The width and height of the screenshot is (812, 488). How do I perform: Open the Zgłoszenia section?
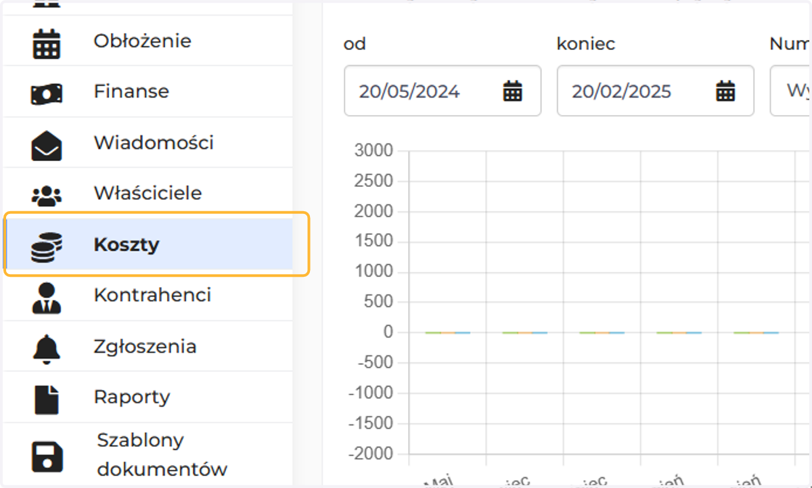[148, 346]
